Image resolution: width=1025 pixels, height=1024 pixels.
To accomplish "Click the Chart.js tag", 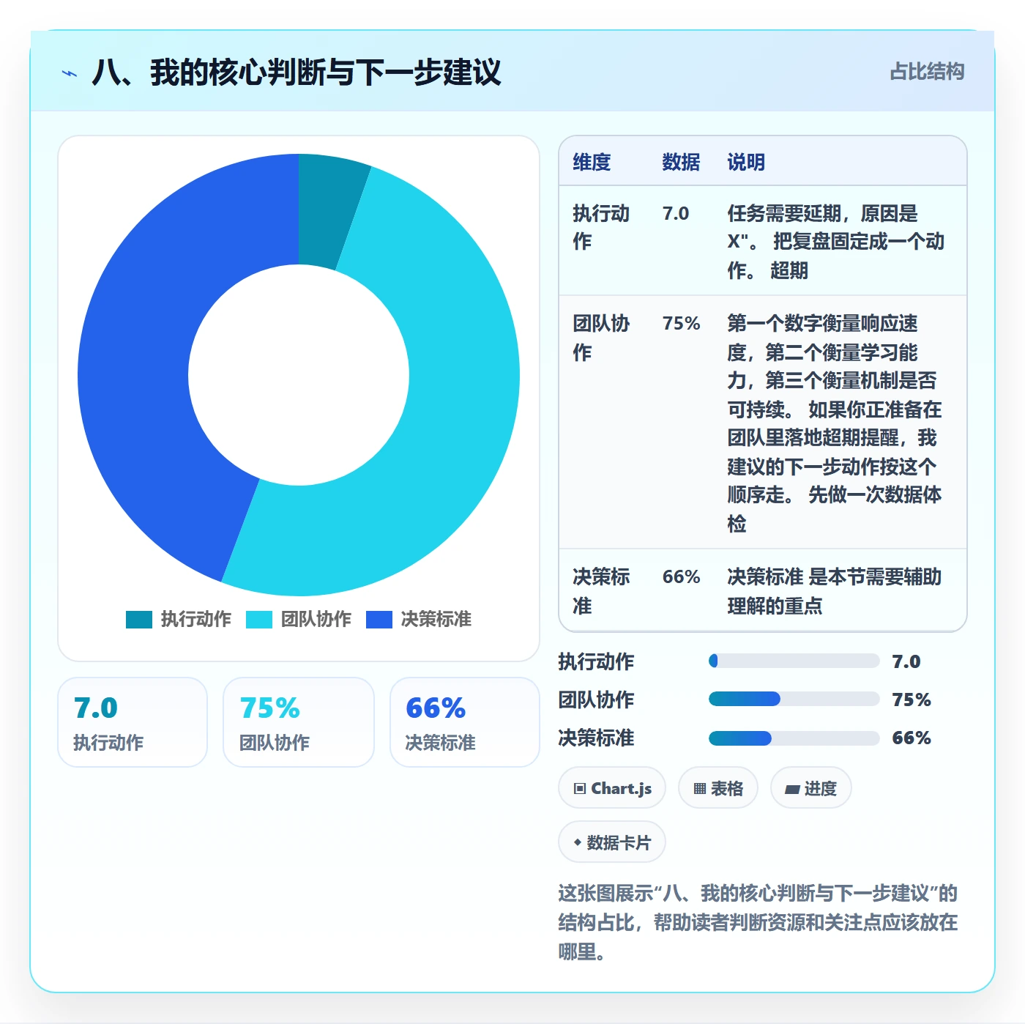I will coord(612,788).
